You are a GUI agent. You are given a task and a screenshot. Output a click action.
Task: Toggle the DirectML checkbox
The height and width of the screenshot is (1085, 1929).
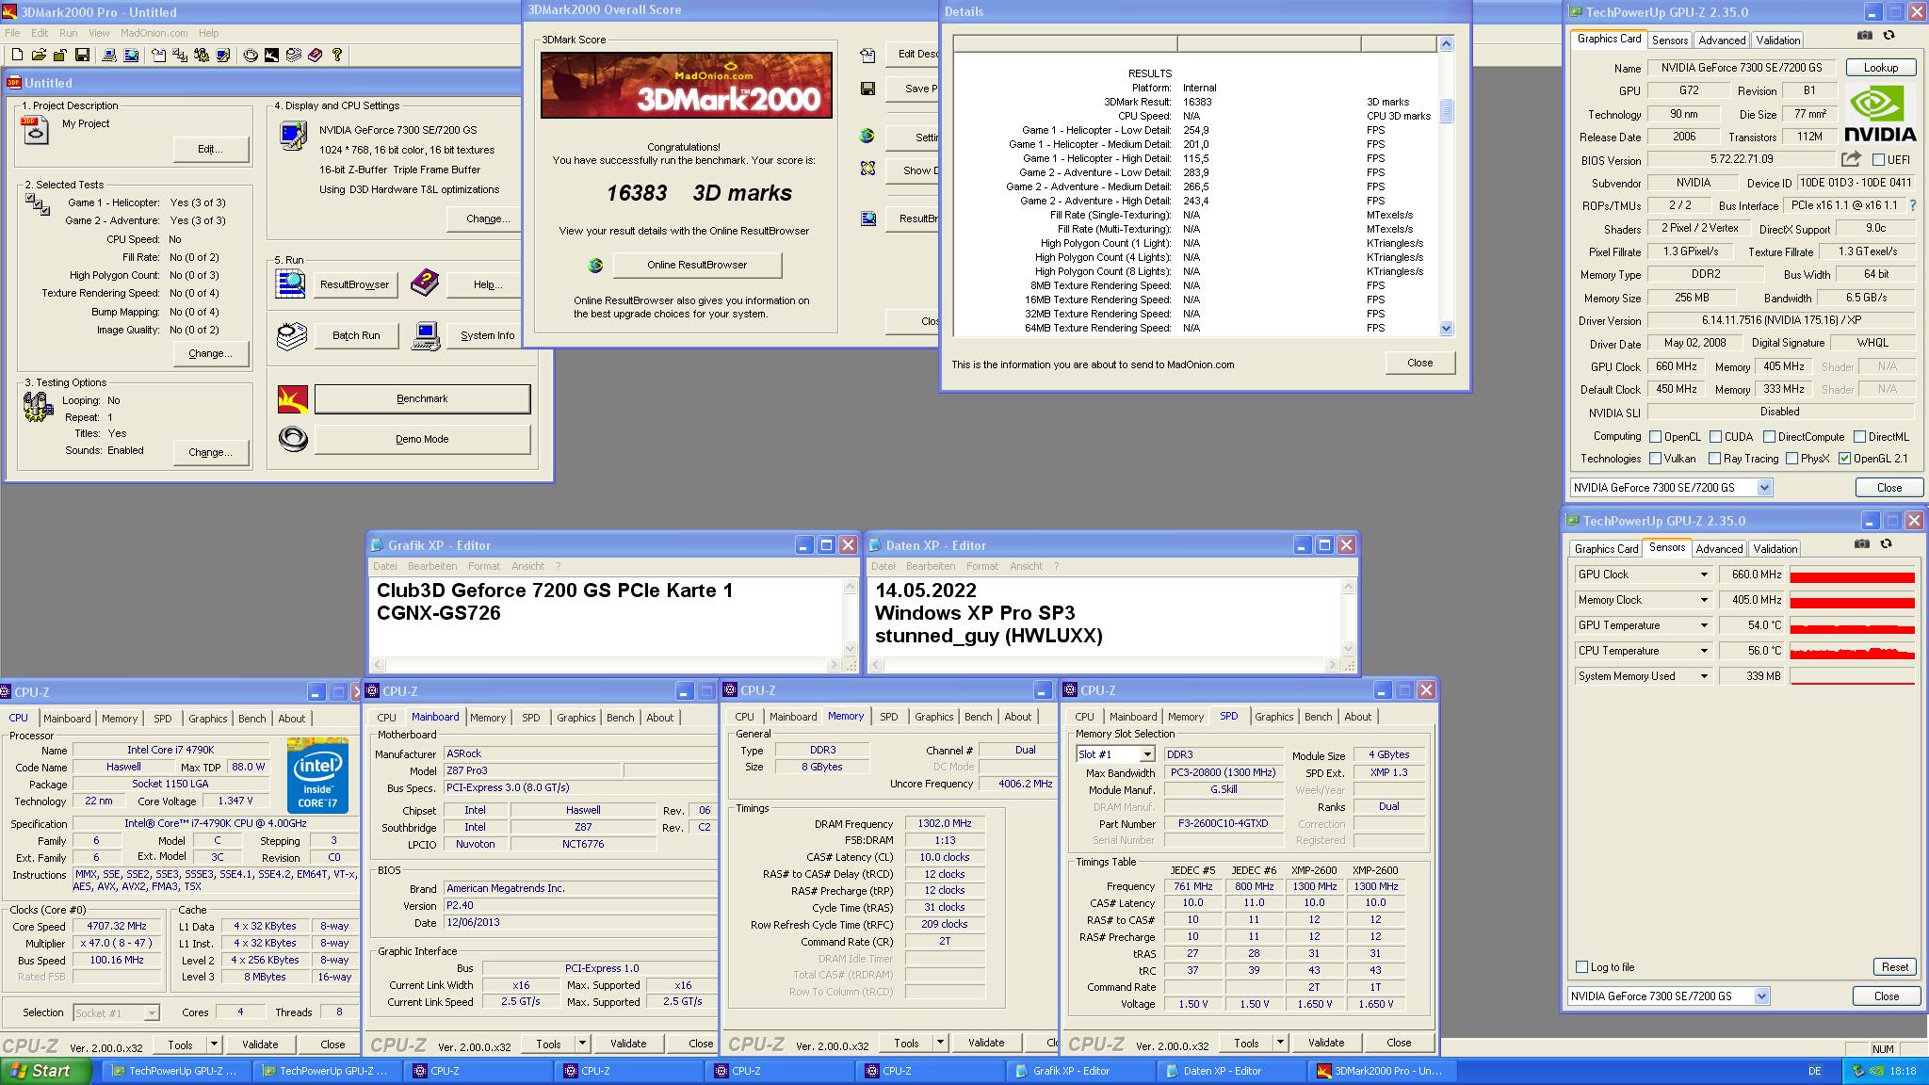(1859, 437)
